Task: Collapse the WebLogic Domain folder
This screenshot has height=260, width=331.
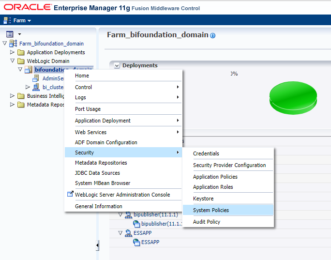Action: coord(12,61)
